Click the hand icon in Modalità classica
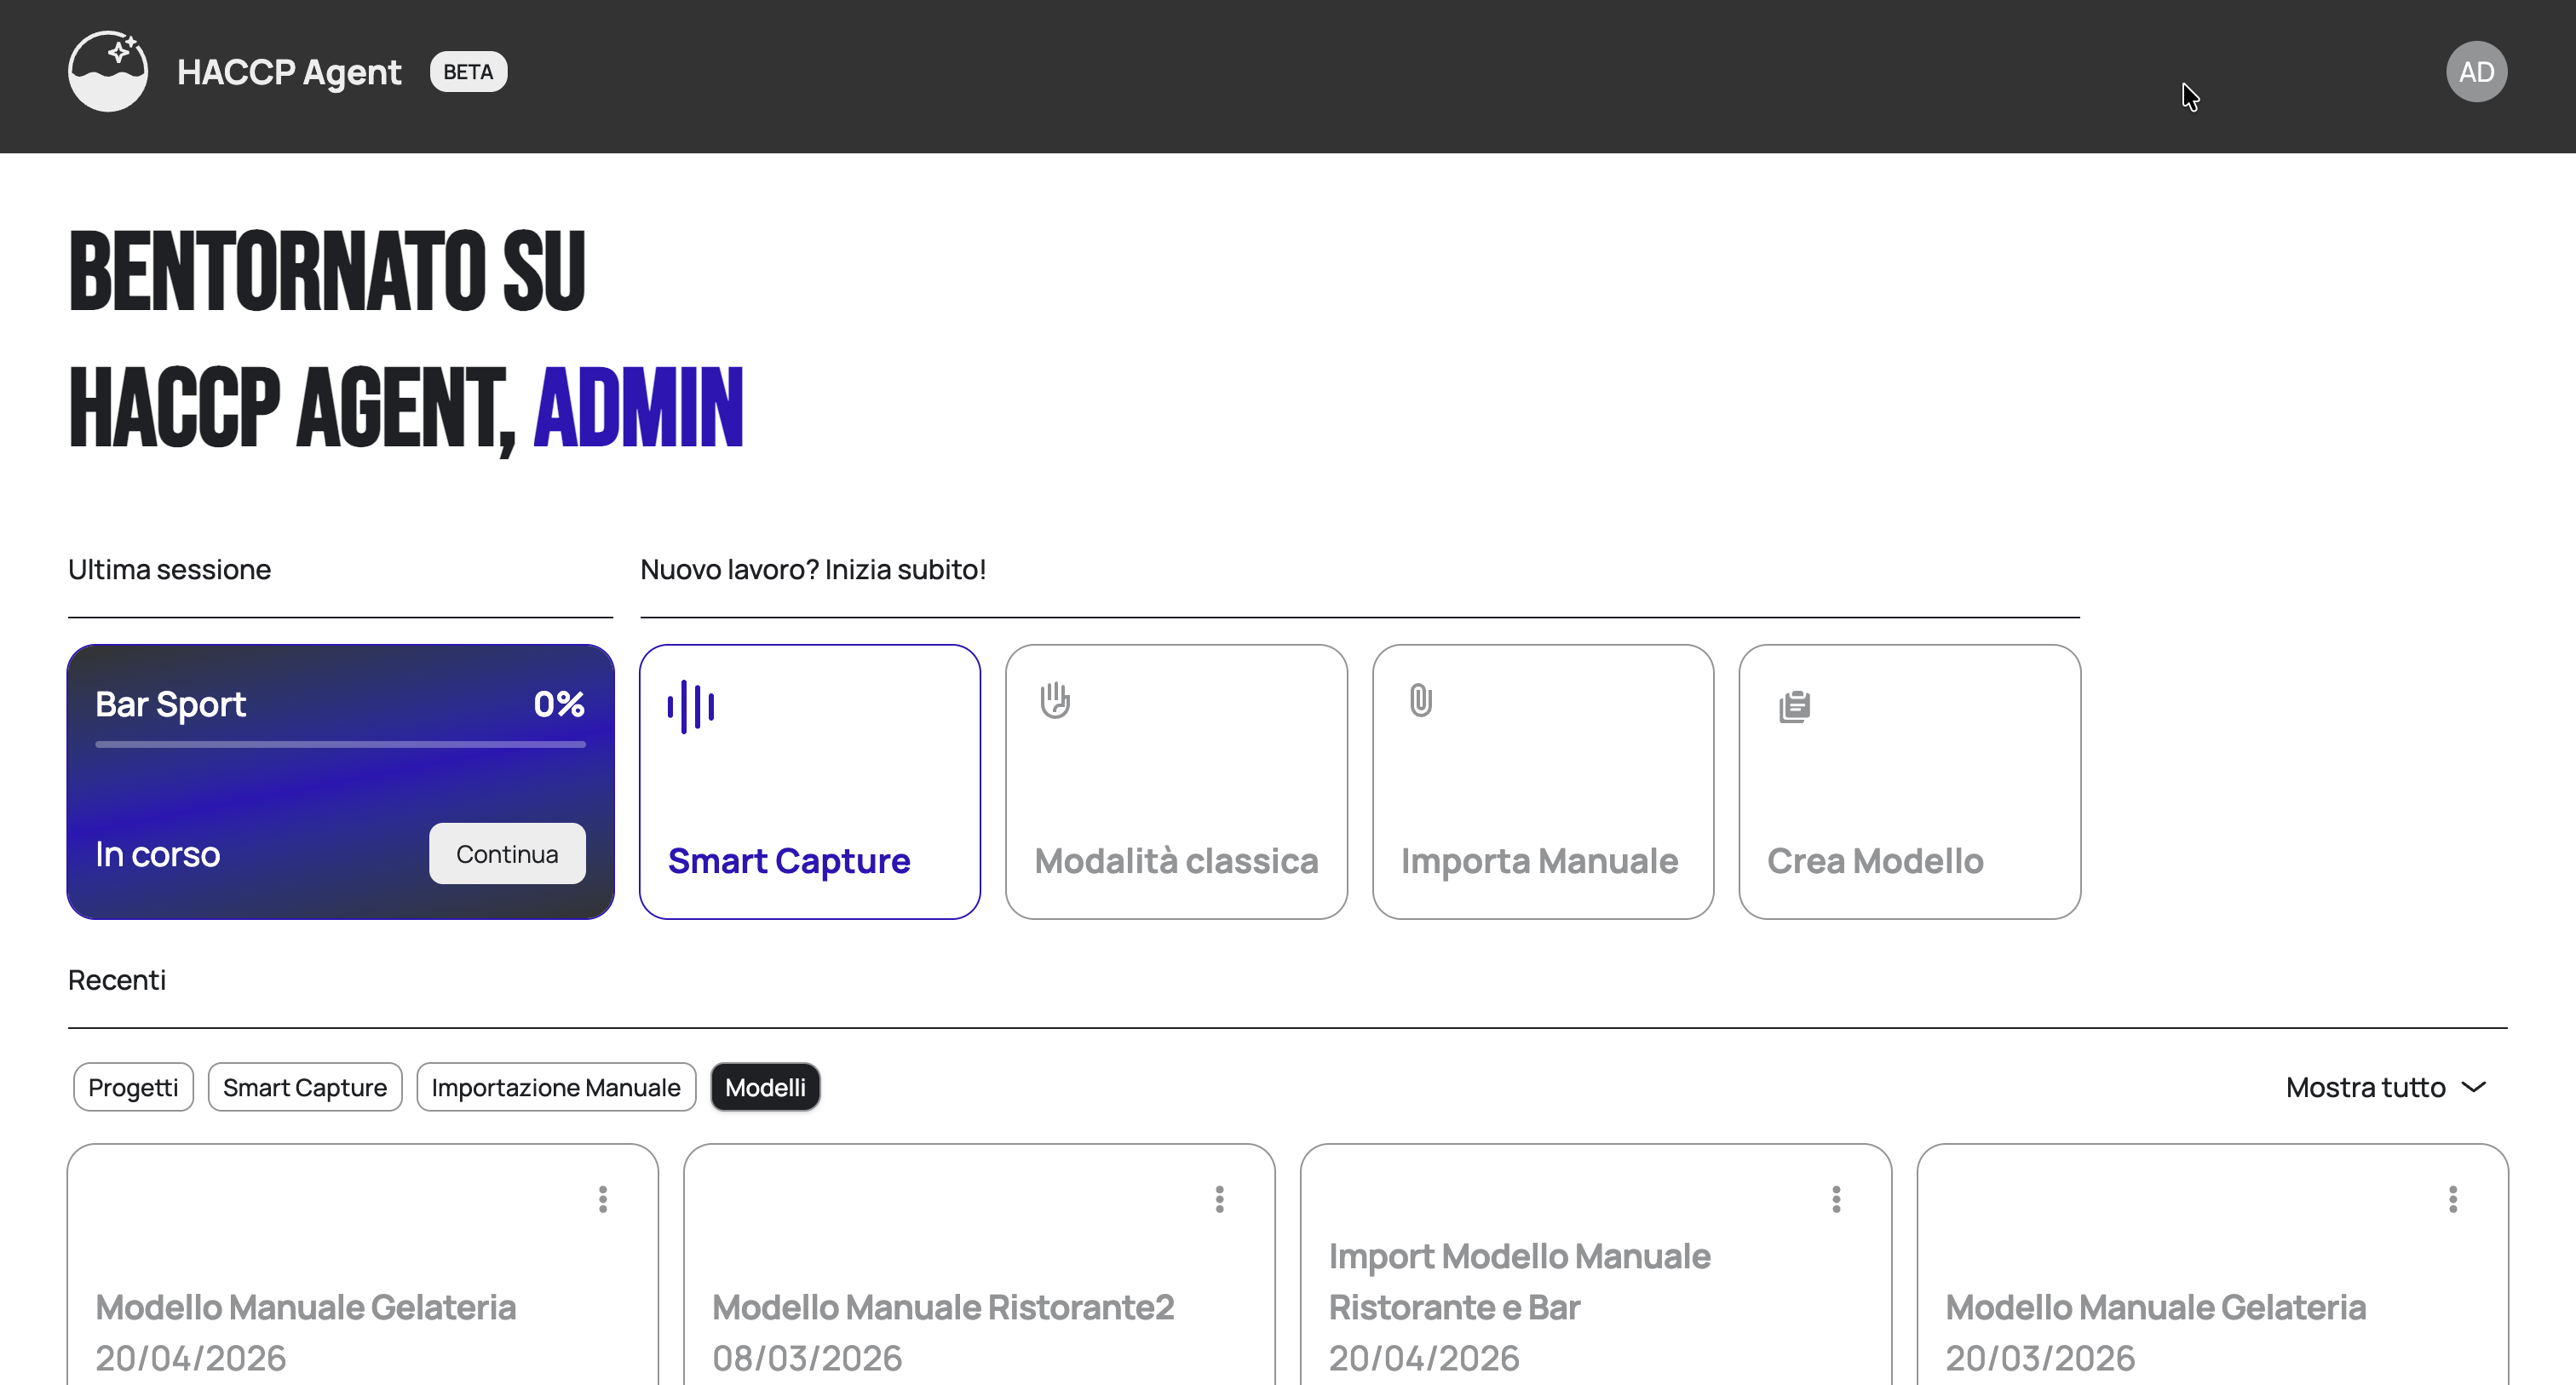The width and height of the screenshot is (2576, 1385). 1054,700
